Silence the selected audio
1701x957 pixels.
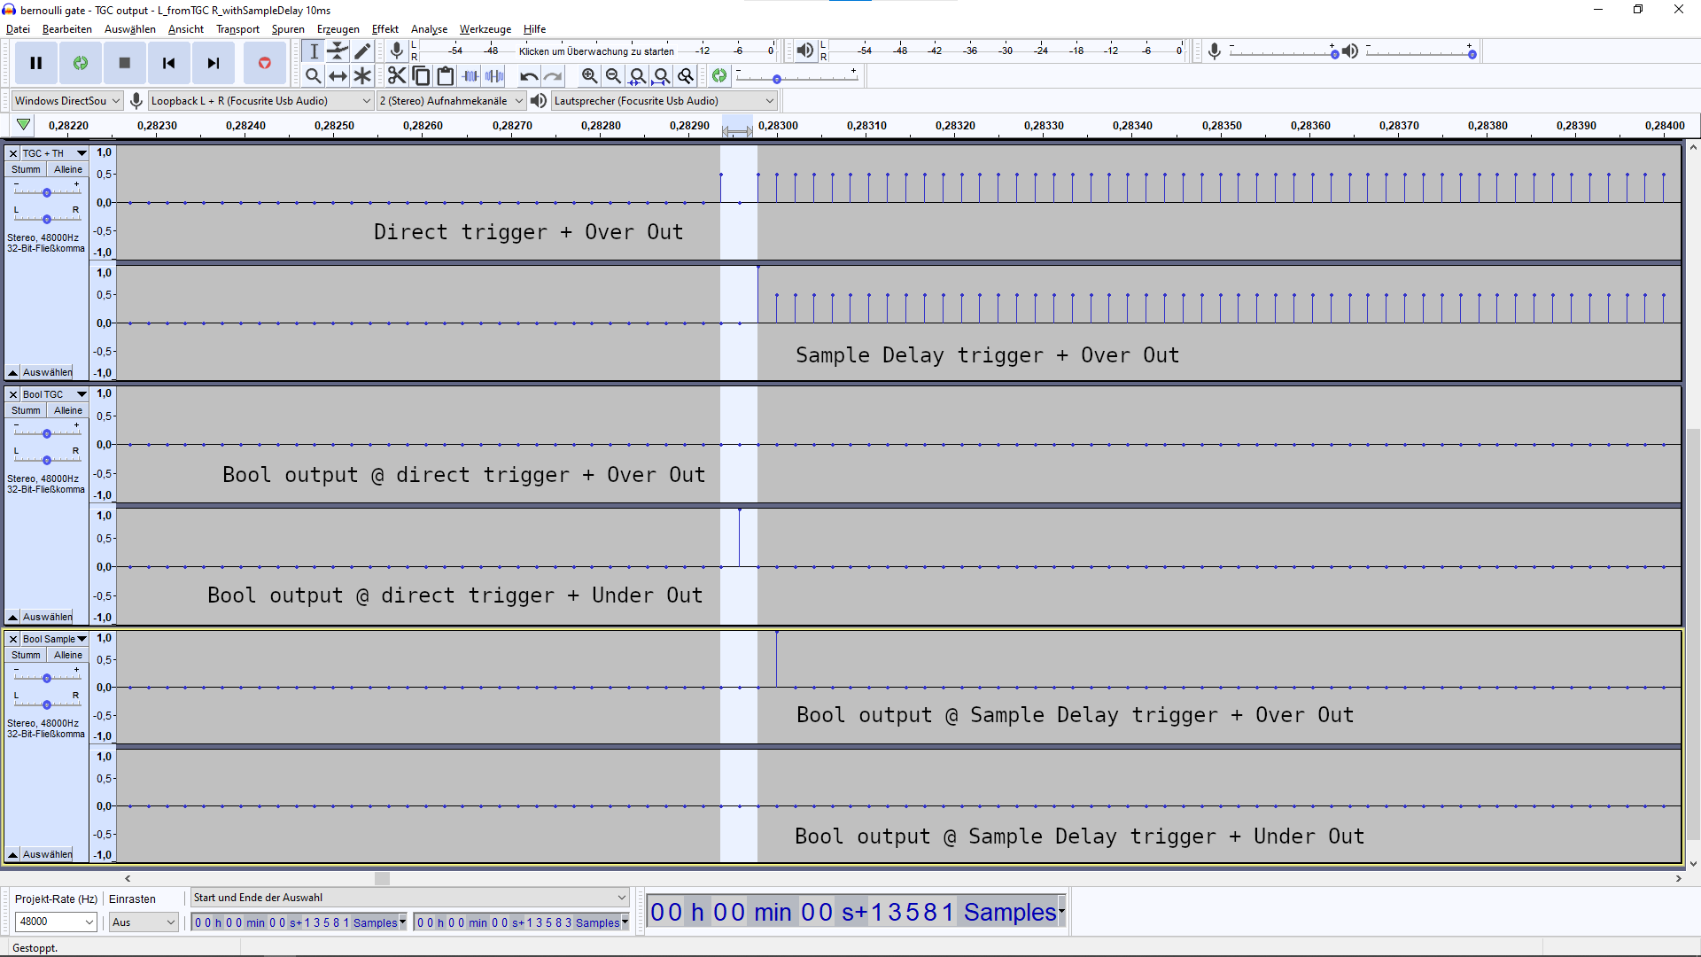coord(494,75)
